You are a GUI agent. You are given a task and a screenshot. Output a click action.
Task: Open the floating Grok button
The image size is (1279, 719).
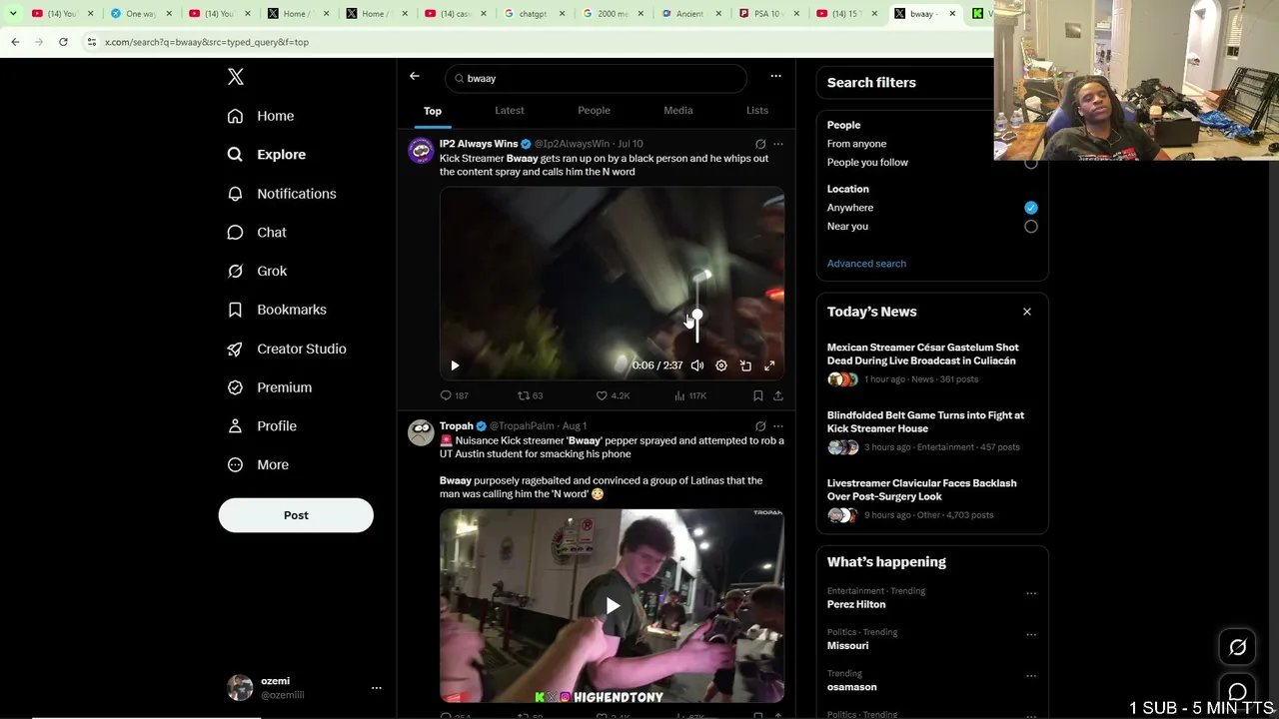coord(1237,647)
